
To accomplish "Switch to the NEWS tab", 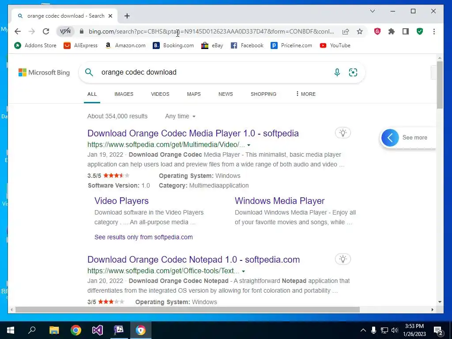I will 226,94.
